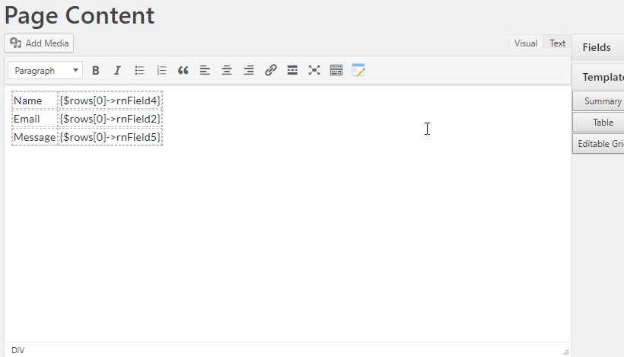Click the Name table cell
624x357 pixels.
(x=35, y=100)
